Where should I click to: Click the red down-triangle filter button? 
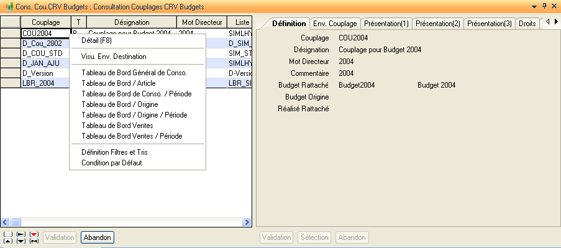click(x=34, y=234)
